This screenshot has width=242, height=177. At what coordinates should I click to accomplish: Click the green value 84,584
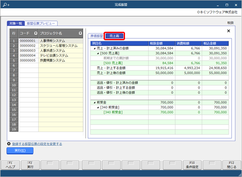coord(167,63)
